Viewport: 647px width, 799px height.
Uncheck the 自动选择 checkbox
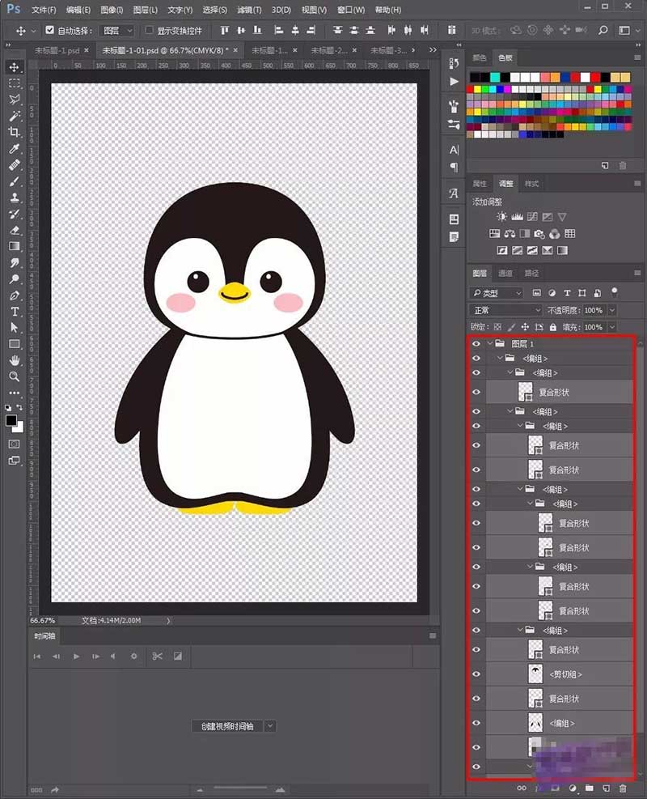[x=50, y=30]
